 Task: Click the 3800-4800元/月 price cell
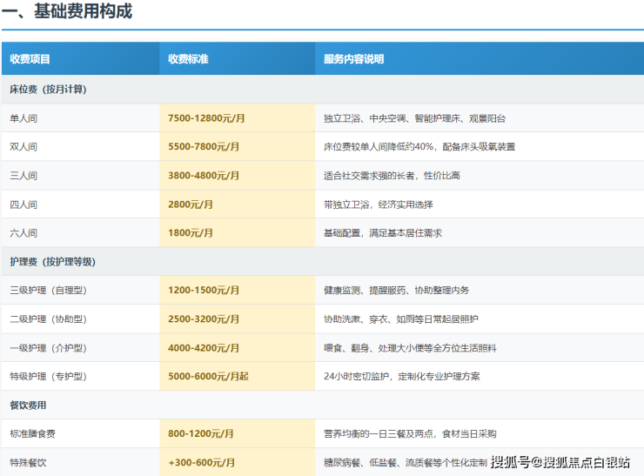pyautogui.click(x=204, y=176)
